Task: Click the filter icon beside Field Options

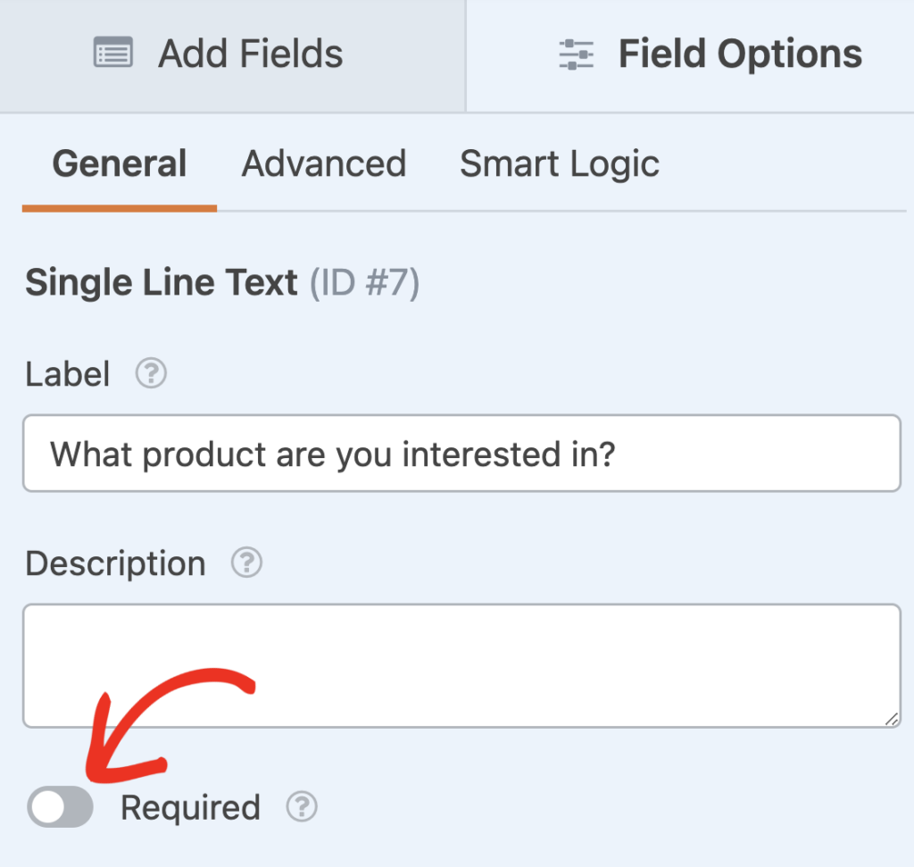Action: [x=575, y=54]
